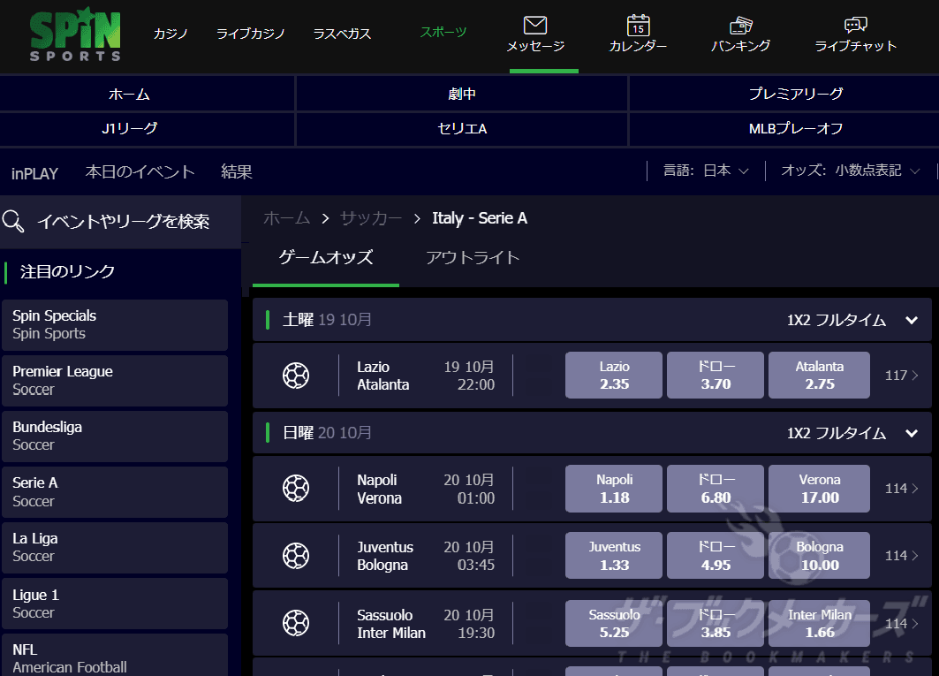Switch to ゲームオッズ tab

coord(326,258)
